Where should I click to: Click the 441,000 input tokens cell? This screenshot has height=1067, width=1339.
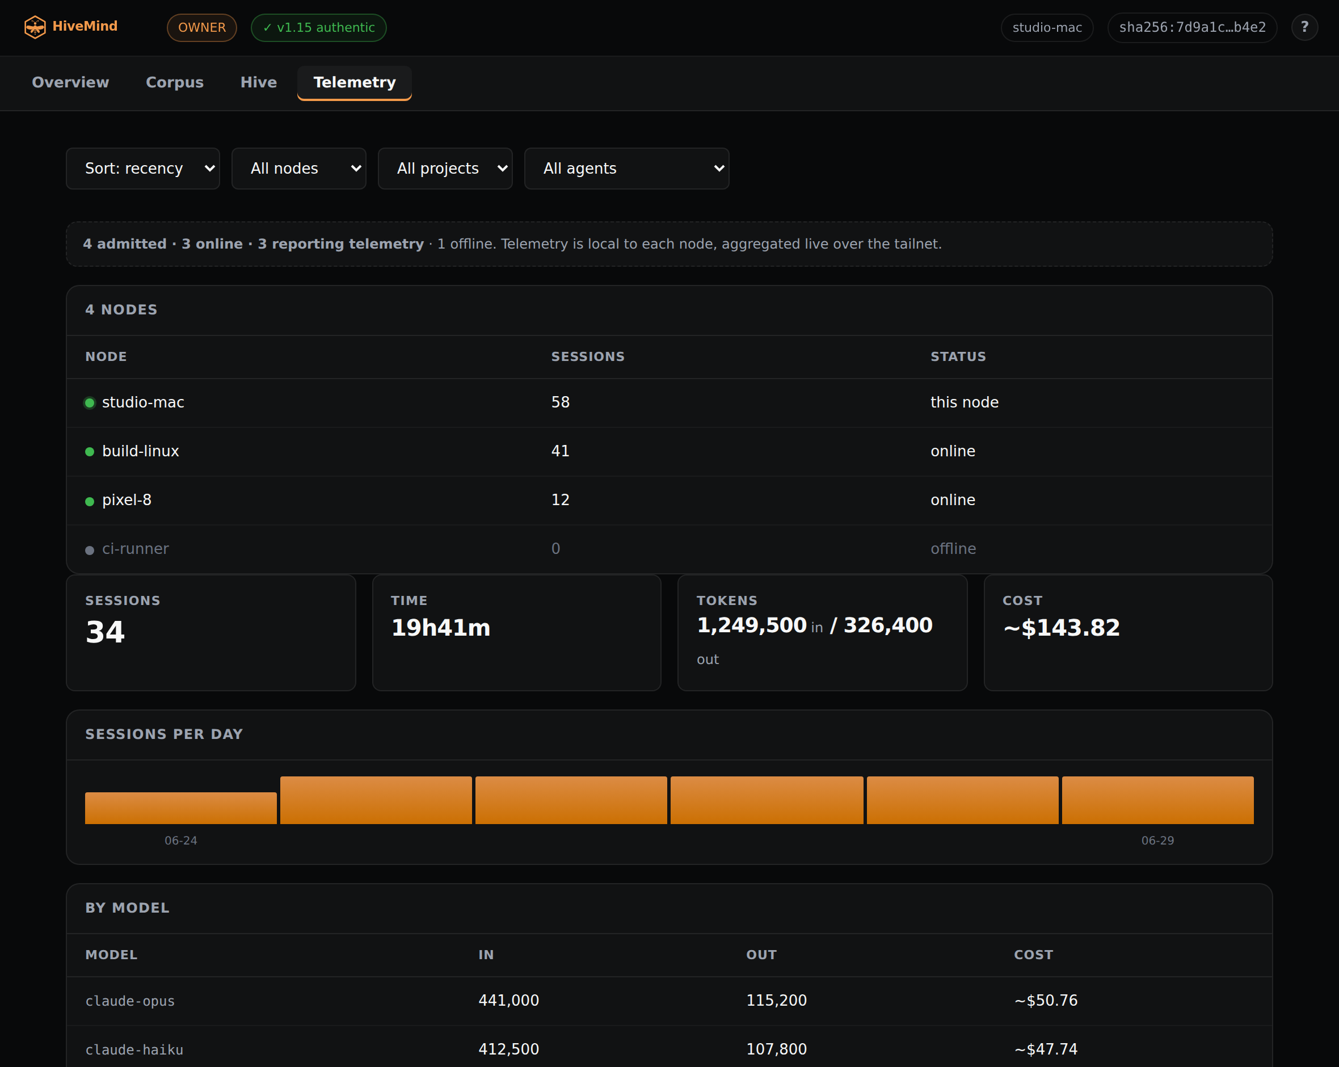coord(508,1001)
